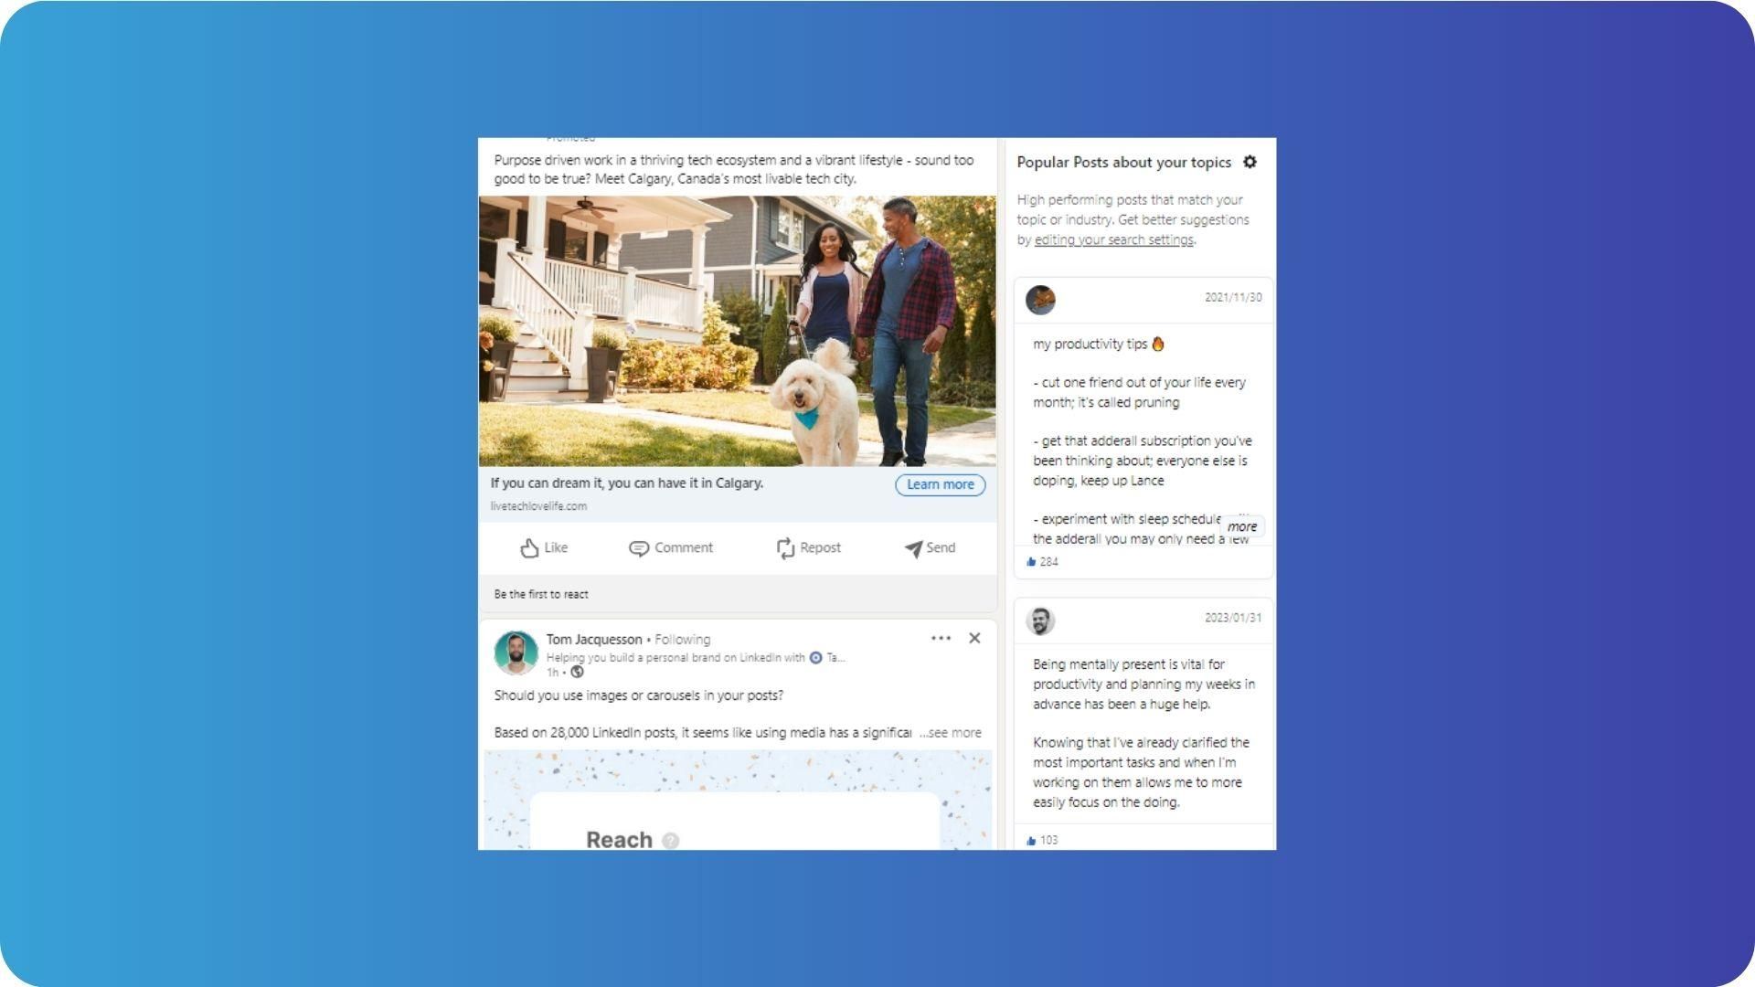
Task: Dismiss Tom Jacquesson's post with X
Action: (x=974, y=638)
